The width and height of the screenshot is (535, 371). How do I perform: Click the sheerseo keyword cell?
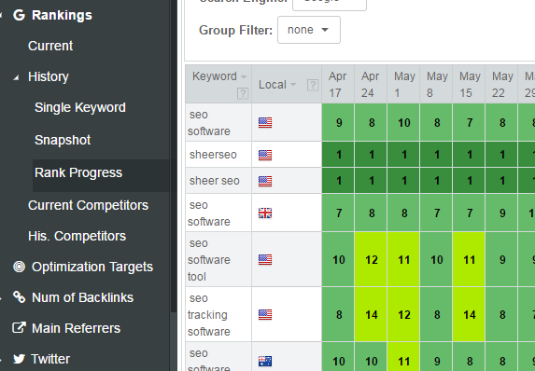(218, 155)
